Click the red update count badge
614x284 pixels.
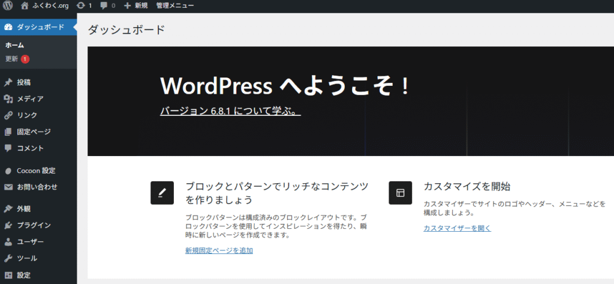pos(25,59)
